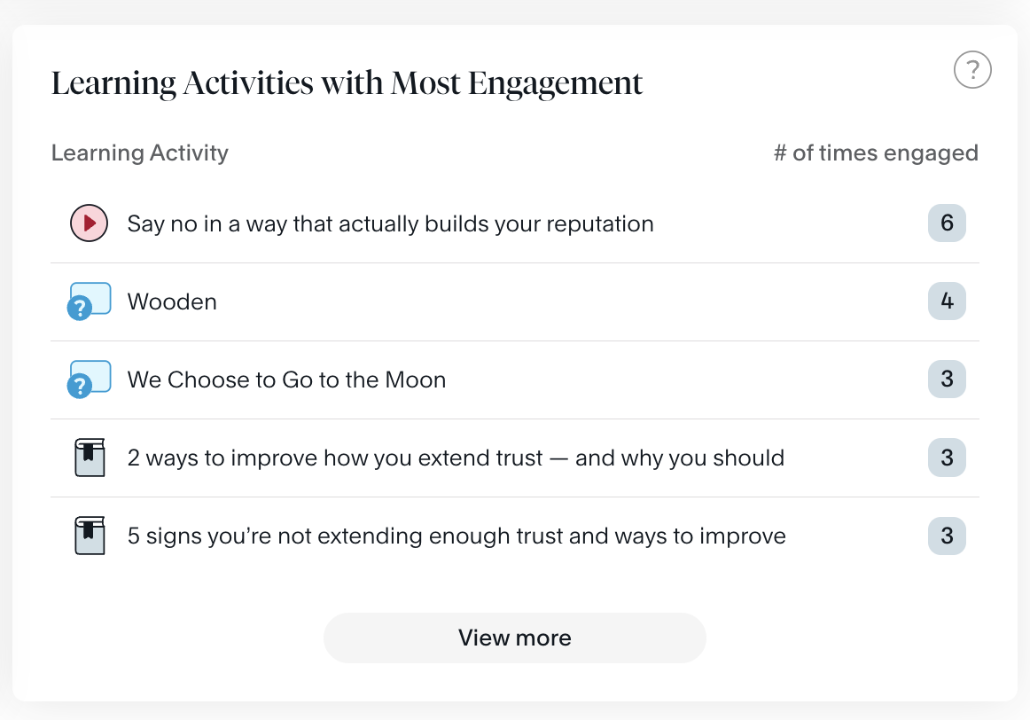Open the Wooden learning activity
Viewport: 1030px width, 720px height.
click(172, 301)
